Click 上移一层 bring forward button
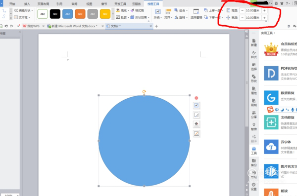The image size is (297, 196). [213, 10]
